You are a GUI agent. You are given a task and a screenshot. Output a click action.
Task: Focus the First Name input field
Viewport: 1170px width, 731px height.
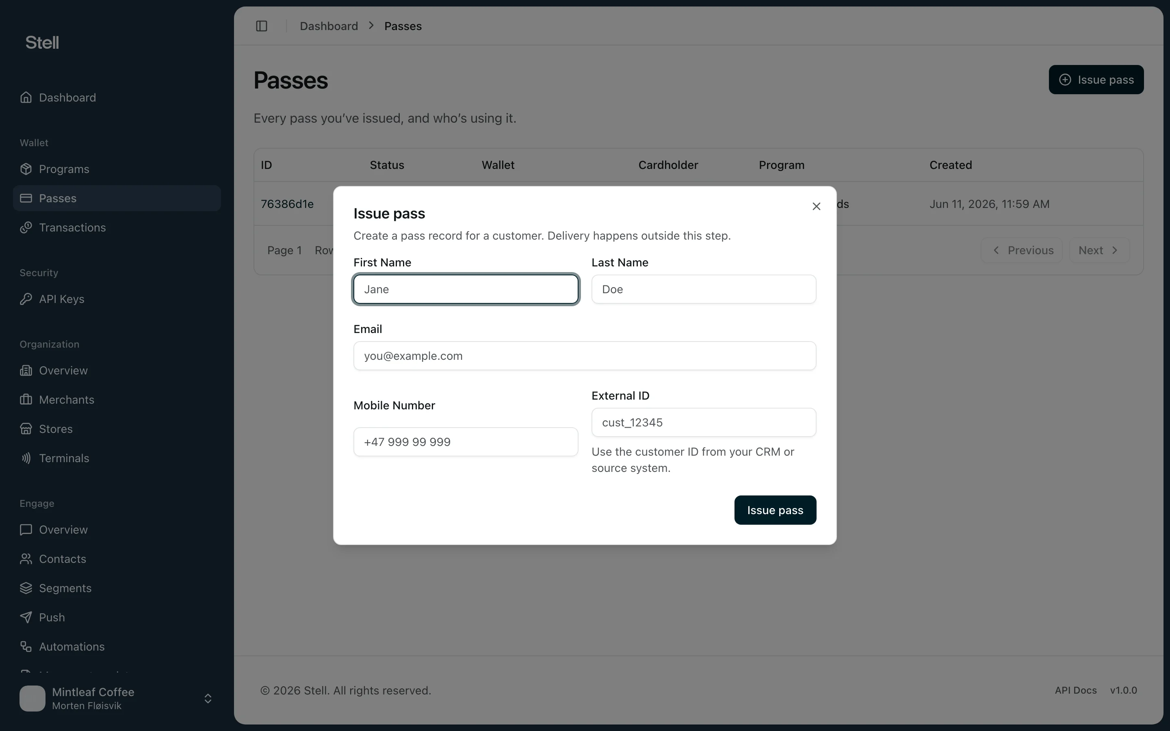tap(466, 289)
